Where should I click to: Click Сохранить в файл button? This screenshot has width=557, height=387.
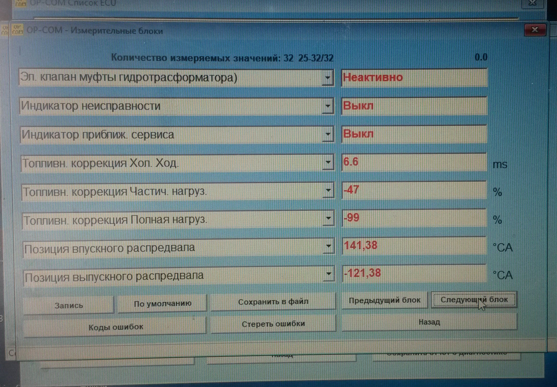(x=273, y=302)
